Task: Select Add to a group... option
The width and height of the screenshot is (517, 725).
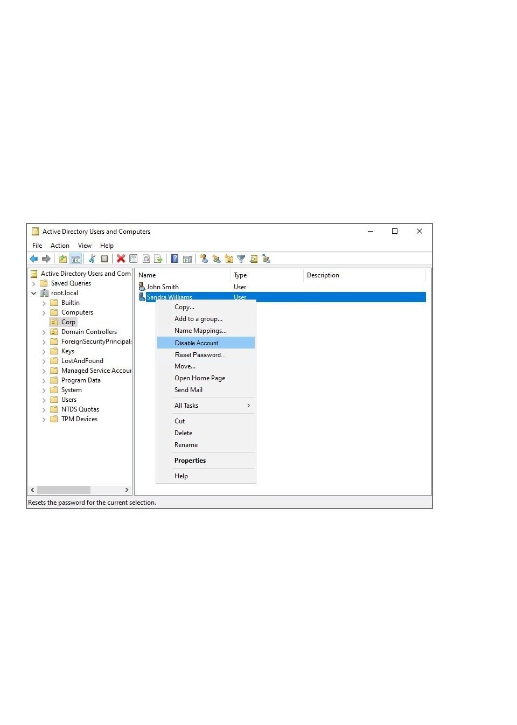Action: point(206,319)
